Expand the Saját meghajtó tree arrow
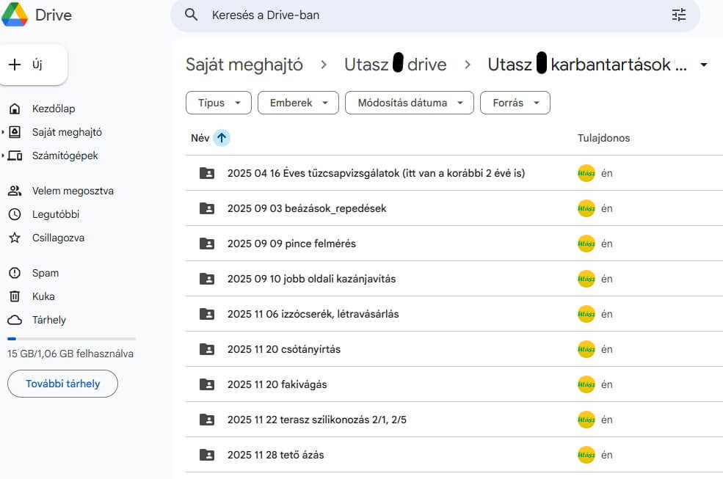The image size is (723, 479). pos(3,132)
